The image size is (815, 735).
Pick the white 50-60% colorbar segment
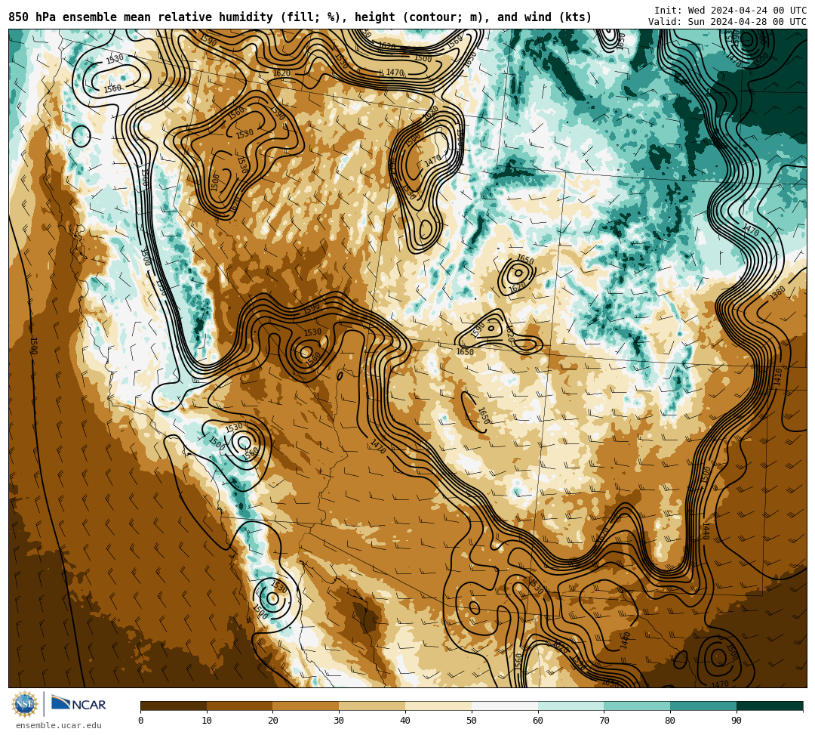point(505,706)
